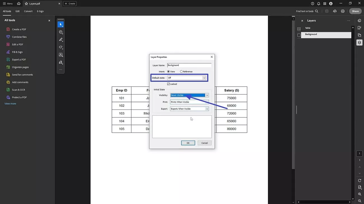This screenshot has height=204, width=364.
Task: Open the Comments panel icon on right sidebar
Action: pos(360,20)
